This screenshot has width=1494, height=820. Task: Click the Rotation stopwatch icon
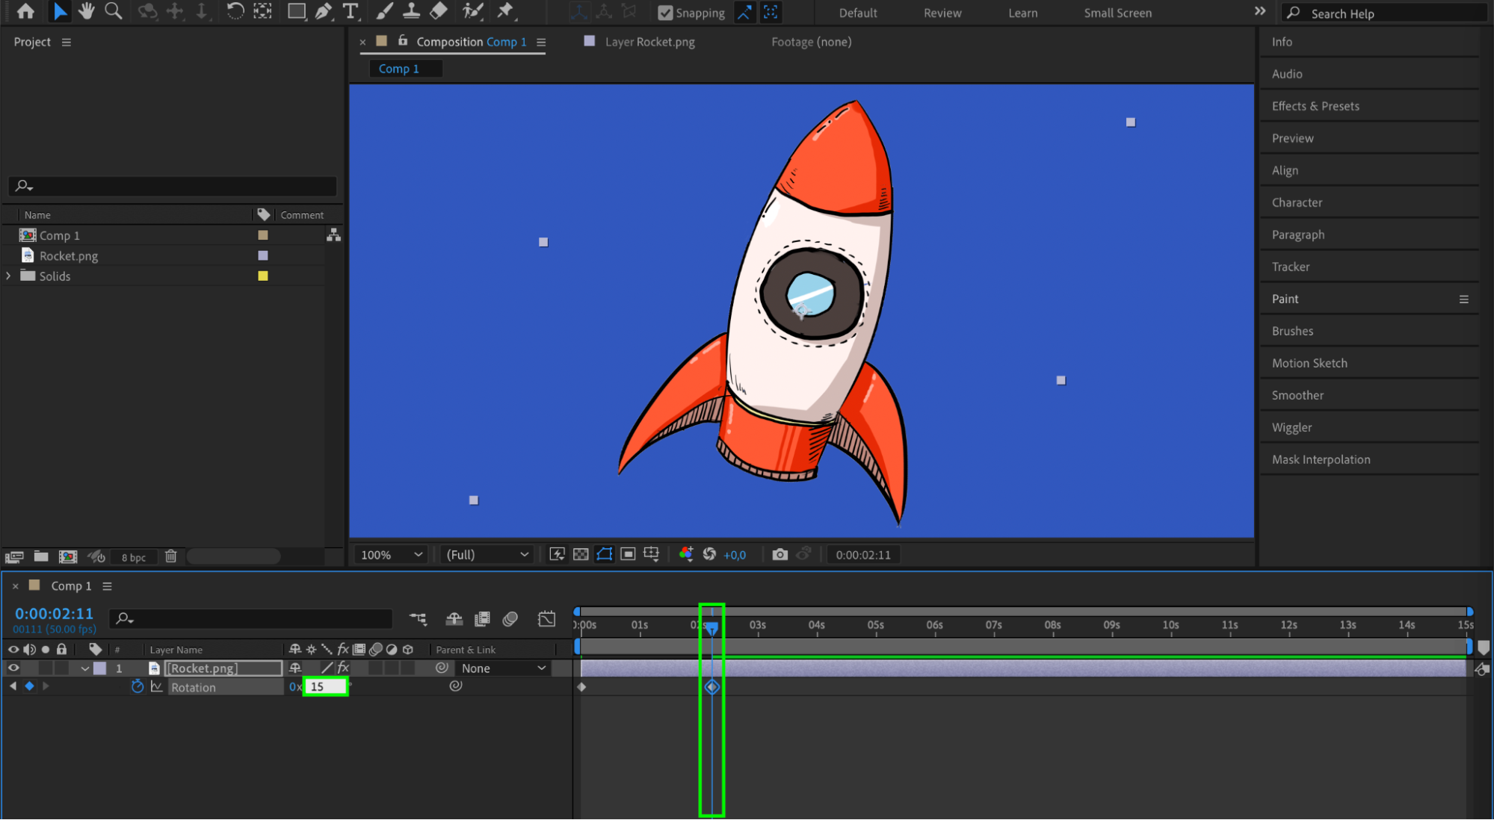click(138, 686)
